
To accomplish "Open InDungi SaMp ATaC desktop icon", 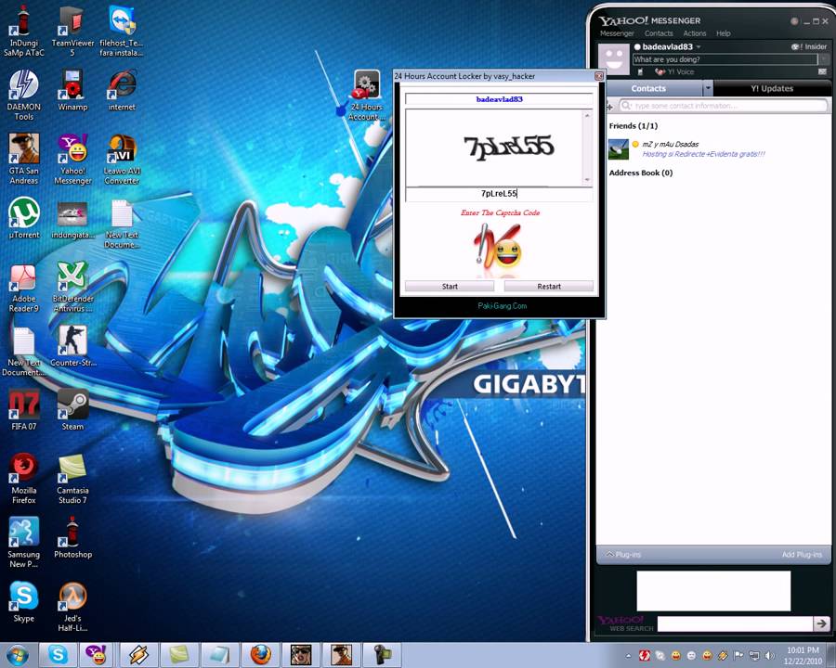I will [23, 31].
